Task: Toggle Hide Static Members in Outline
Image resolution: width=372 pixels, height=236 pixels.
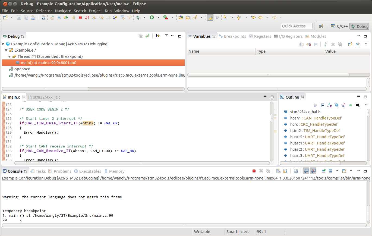Action: click(x=343, y=105)
